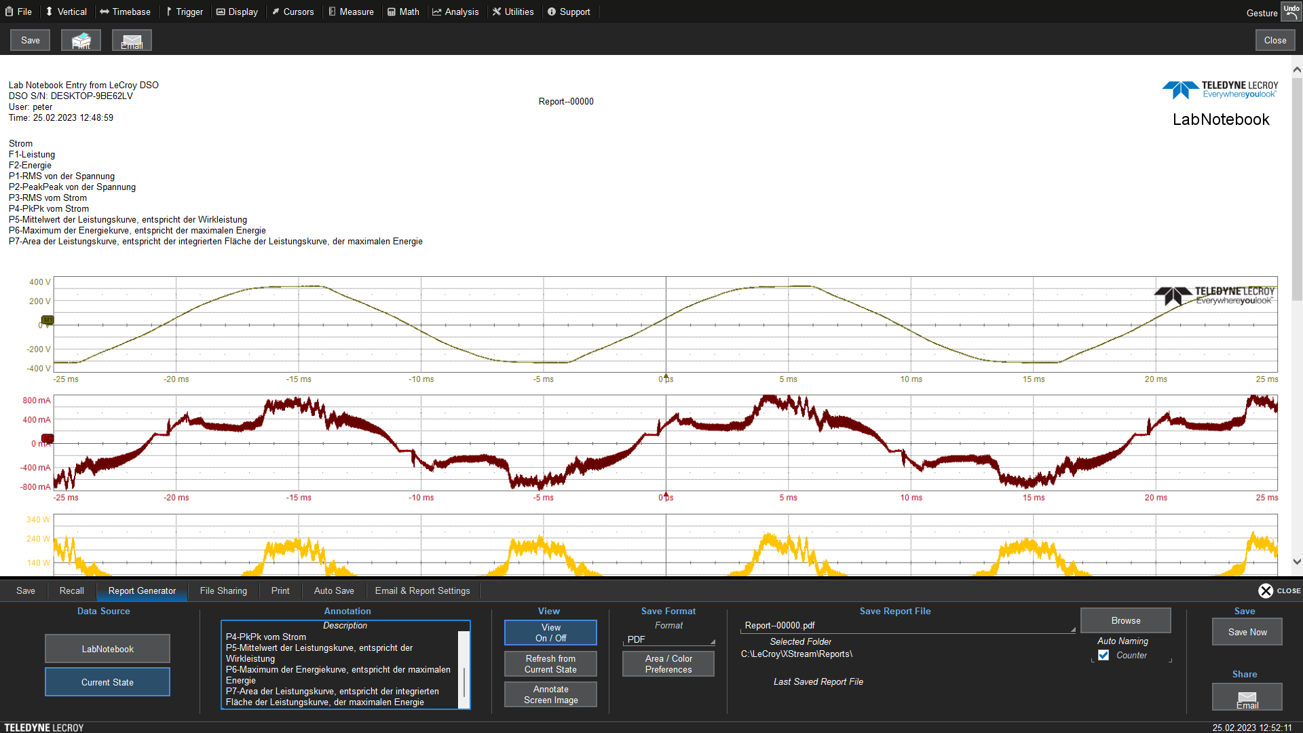Click the round X close icon of dialog

(1266, 591)
